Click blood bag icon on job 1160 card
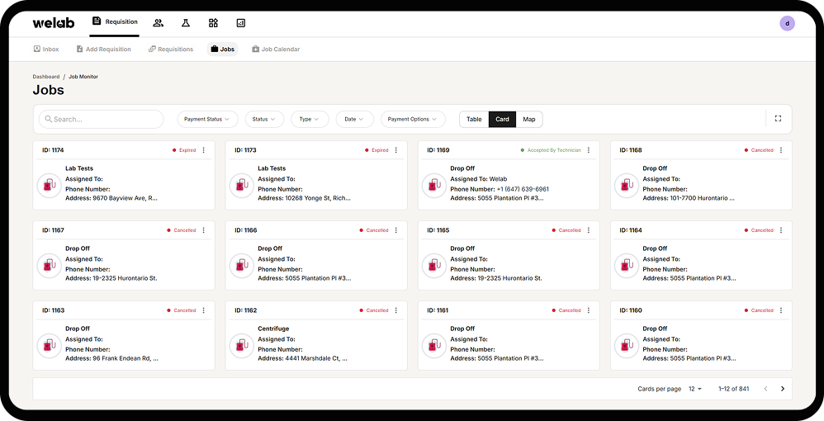Image resolution: width=824 pixels, height=421 pixels. click(x=627, y=346)
